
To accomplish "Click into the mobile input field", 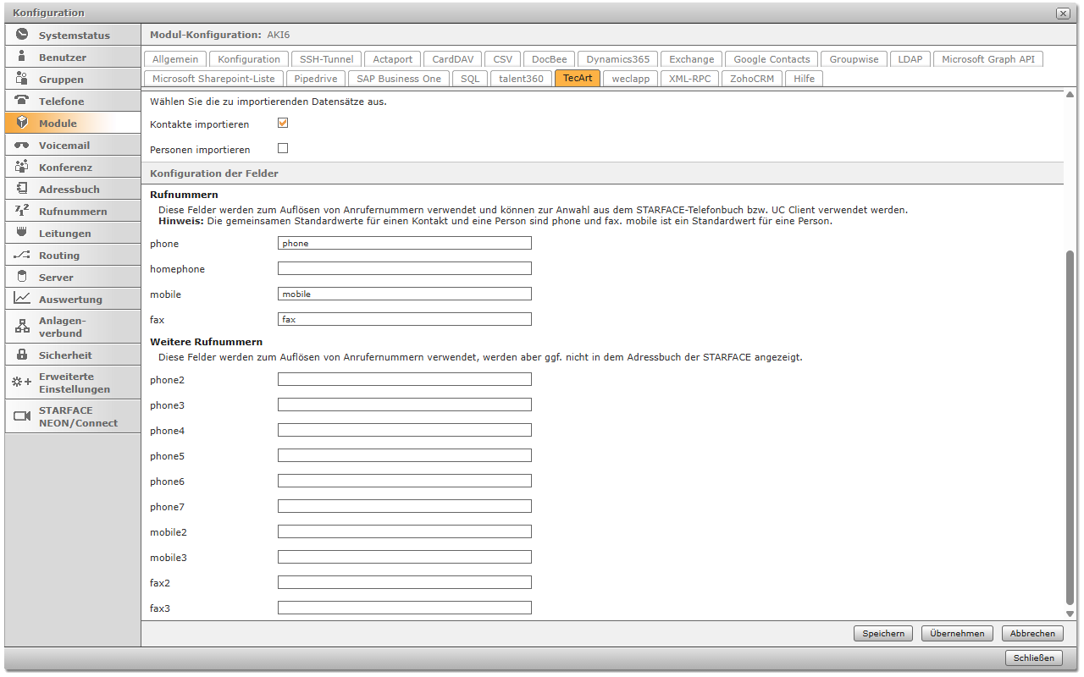I will [x=405, y=294].
